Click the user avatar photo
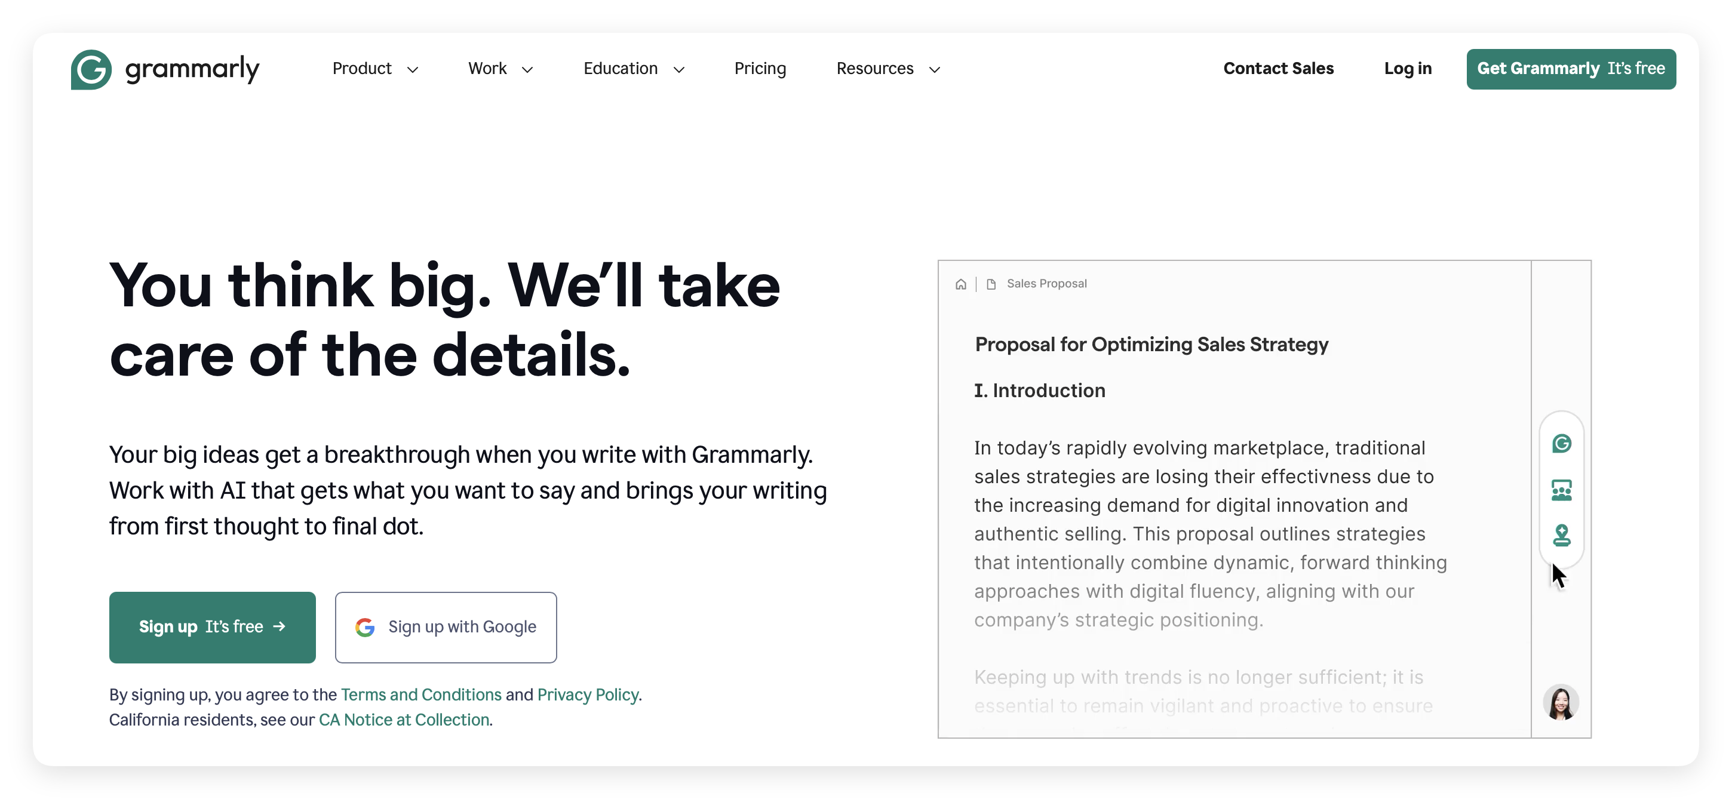This screenshot has height=799, width=1732. (1561, 703)
